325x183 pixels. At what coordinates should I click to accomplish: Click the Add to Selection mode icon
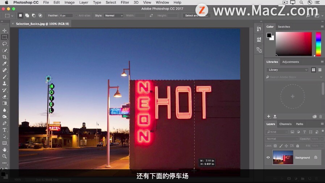[27, 15]
